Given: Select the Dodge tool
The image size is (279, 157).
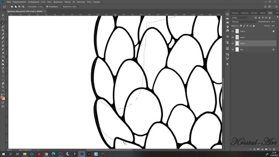Looking at the screenshot, I should 3,64.
